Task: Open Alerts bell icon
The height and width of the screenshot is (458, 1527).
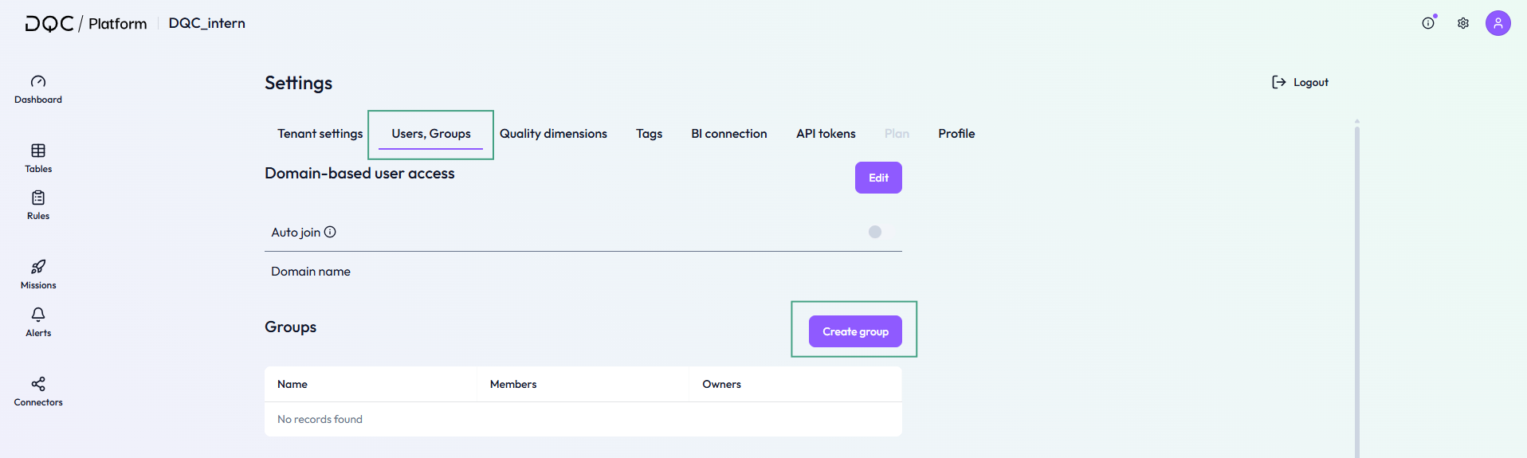Action: [x=38, y=315]
